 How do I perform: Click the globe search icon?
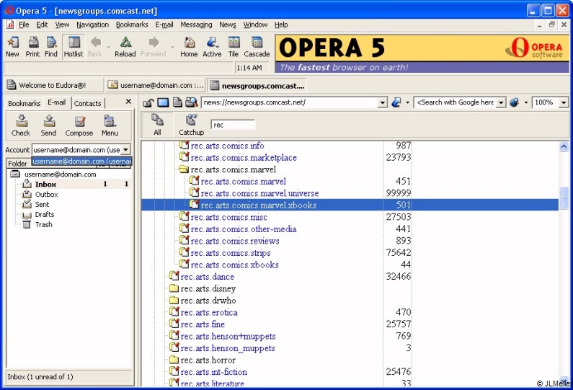pyautogui.click(x=515, y=102)
